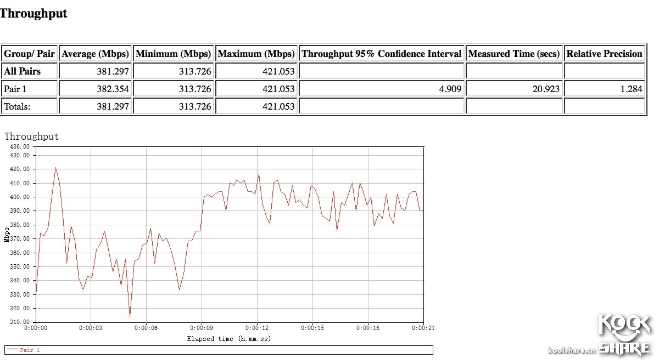Click the 330.00 y-axis label
The height and width of the screenshot is (364, 659).
(x=20, y=295)
